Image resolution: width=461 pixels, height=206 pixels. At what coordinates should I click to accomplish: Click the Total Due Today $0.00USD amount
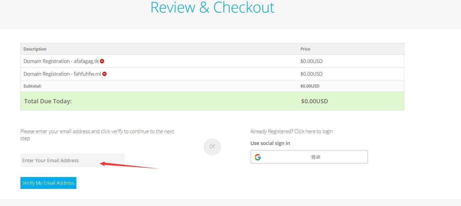[x=314, y=101]
